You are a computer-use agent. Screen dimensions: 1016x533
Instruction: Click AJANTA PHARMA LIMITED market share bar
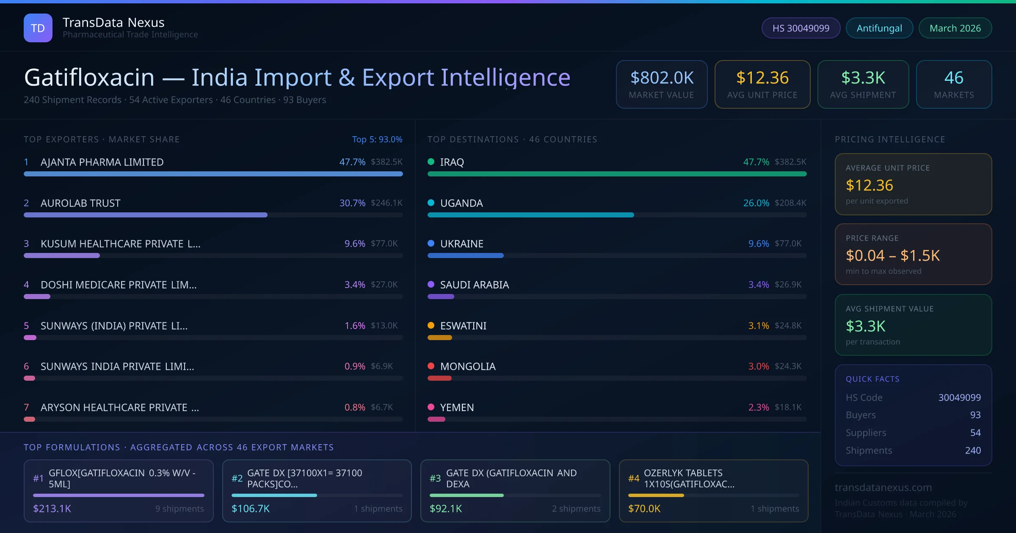click(213, 174)
